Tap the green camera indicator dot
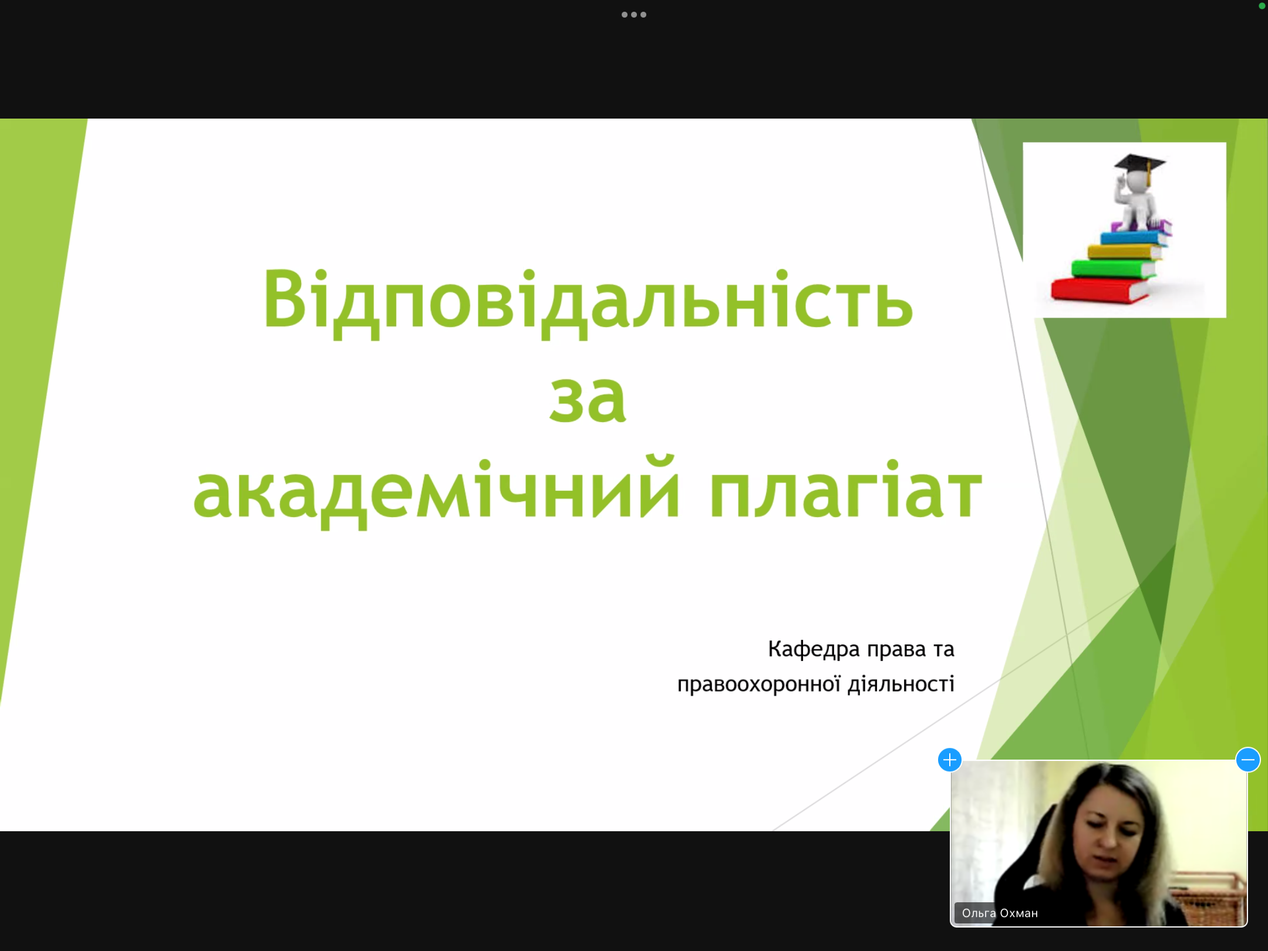Screen dimensions: 1268x951 click(1262, 6)
